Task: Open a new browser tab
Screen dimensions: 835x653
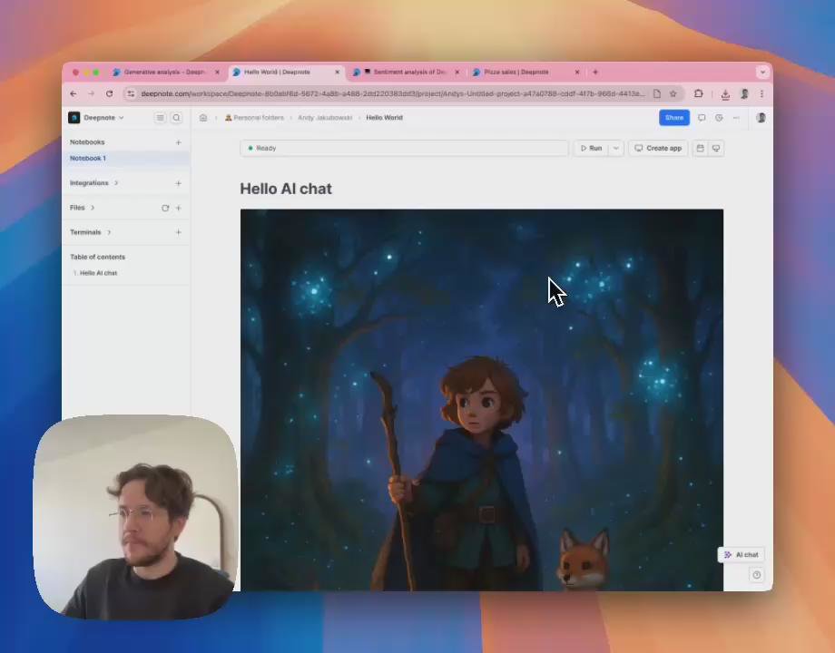Action: [x=595, y=72]
